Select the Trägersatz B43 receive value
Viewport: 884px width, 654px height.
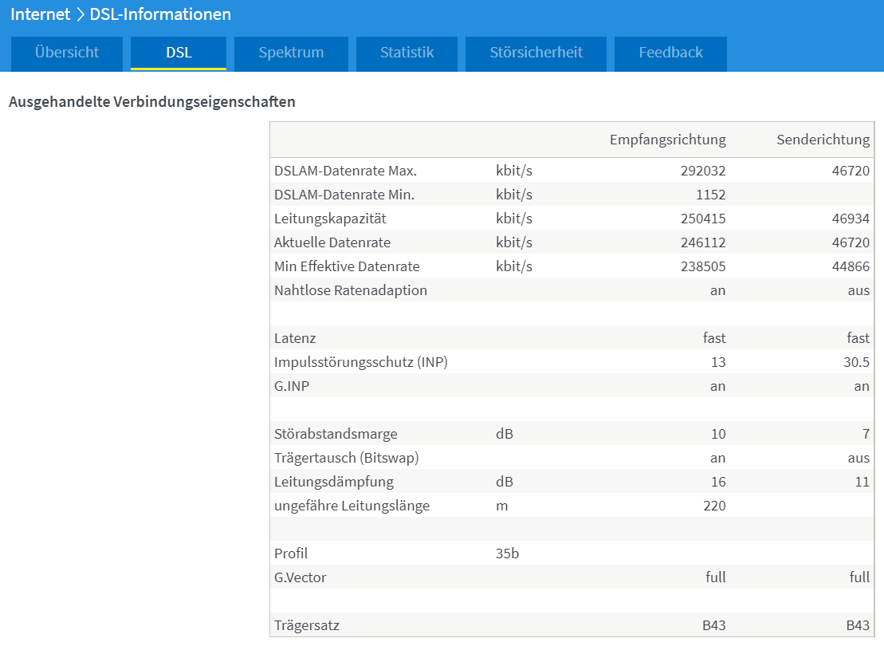pyautogui.click(x=713, y=625)
